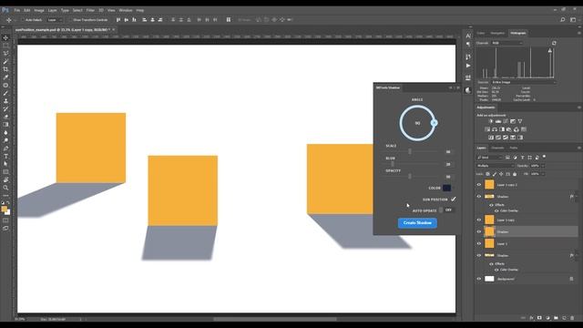
Task: Toggle Show Transform Controls checkbox
Action: click(69, 20)
